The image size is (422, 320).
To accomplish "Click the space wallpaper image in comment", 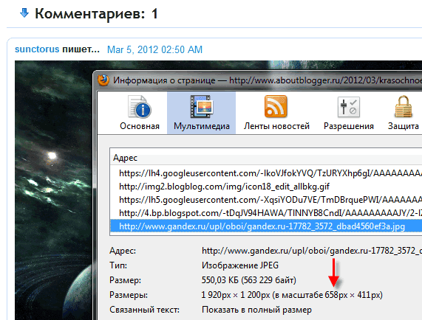I will tap(54, 190).
